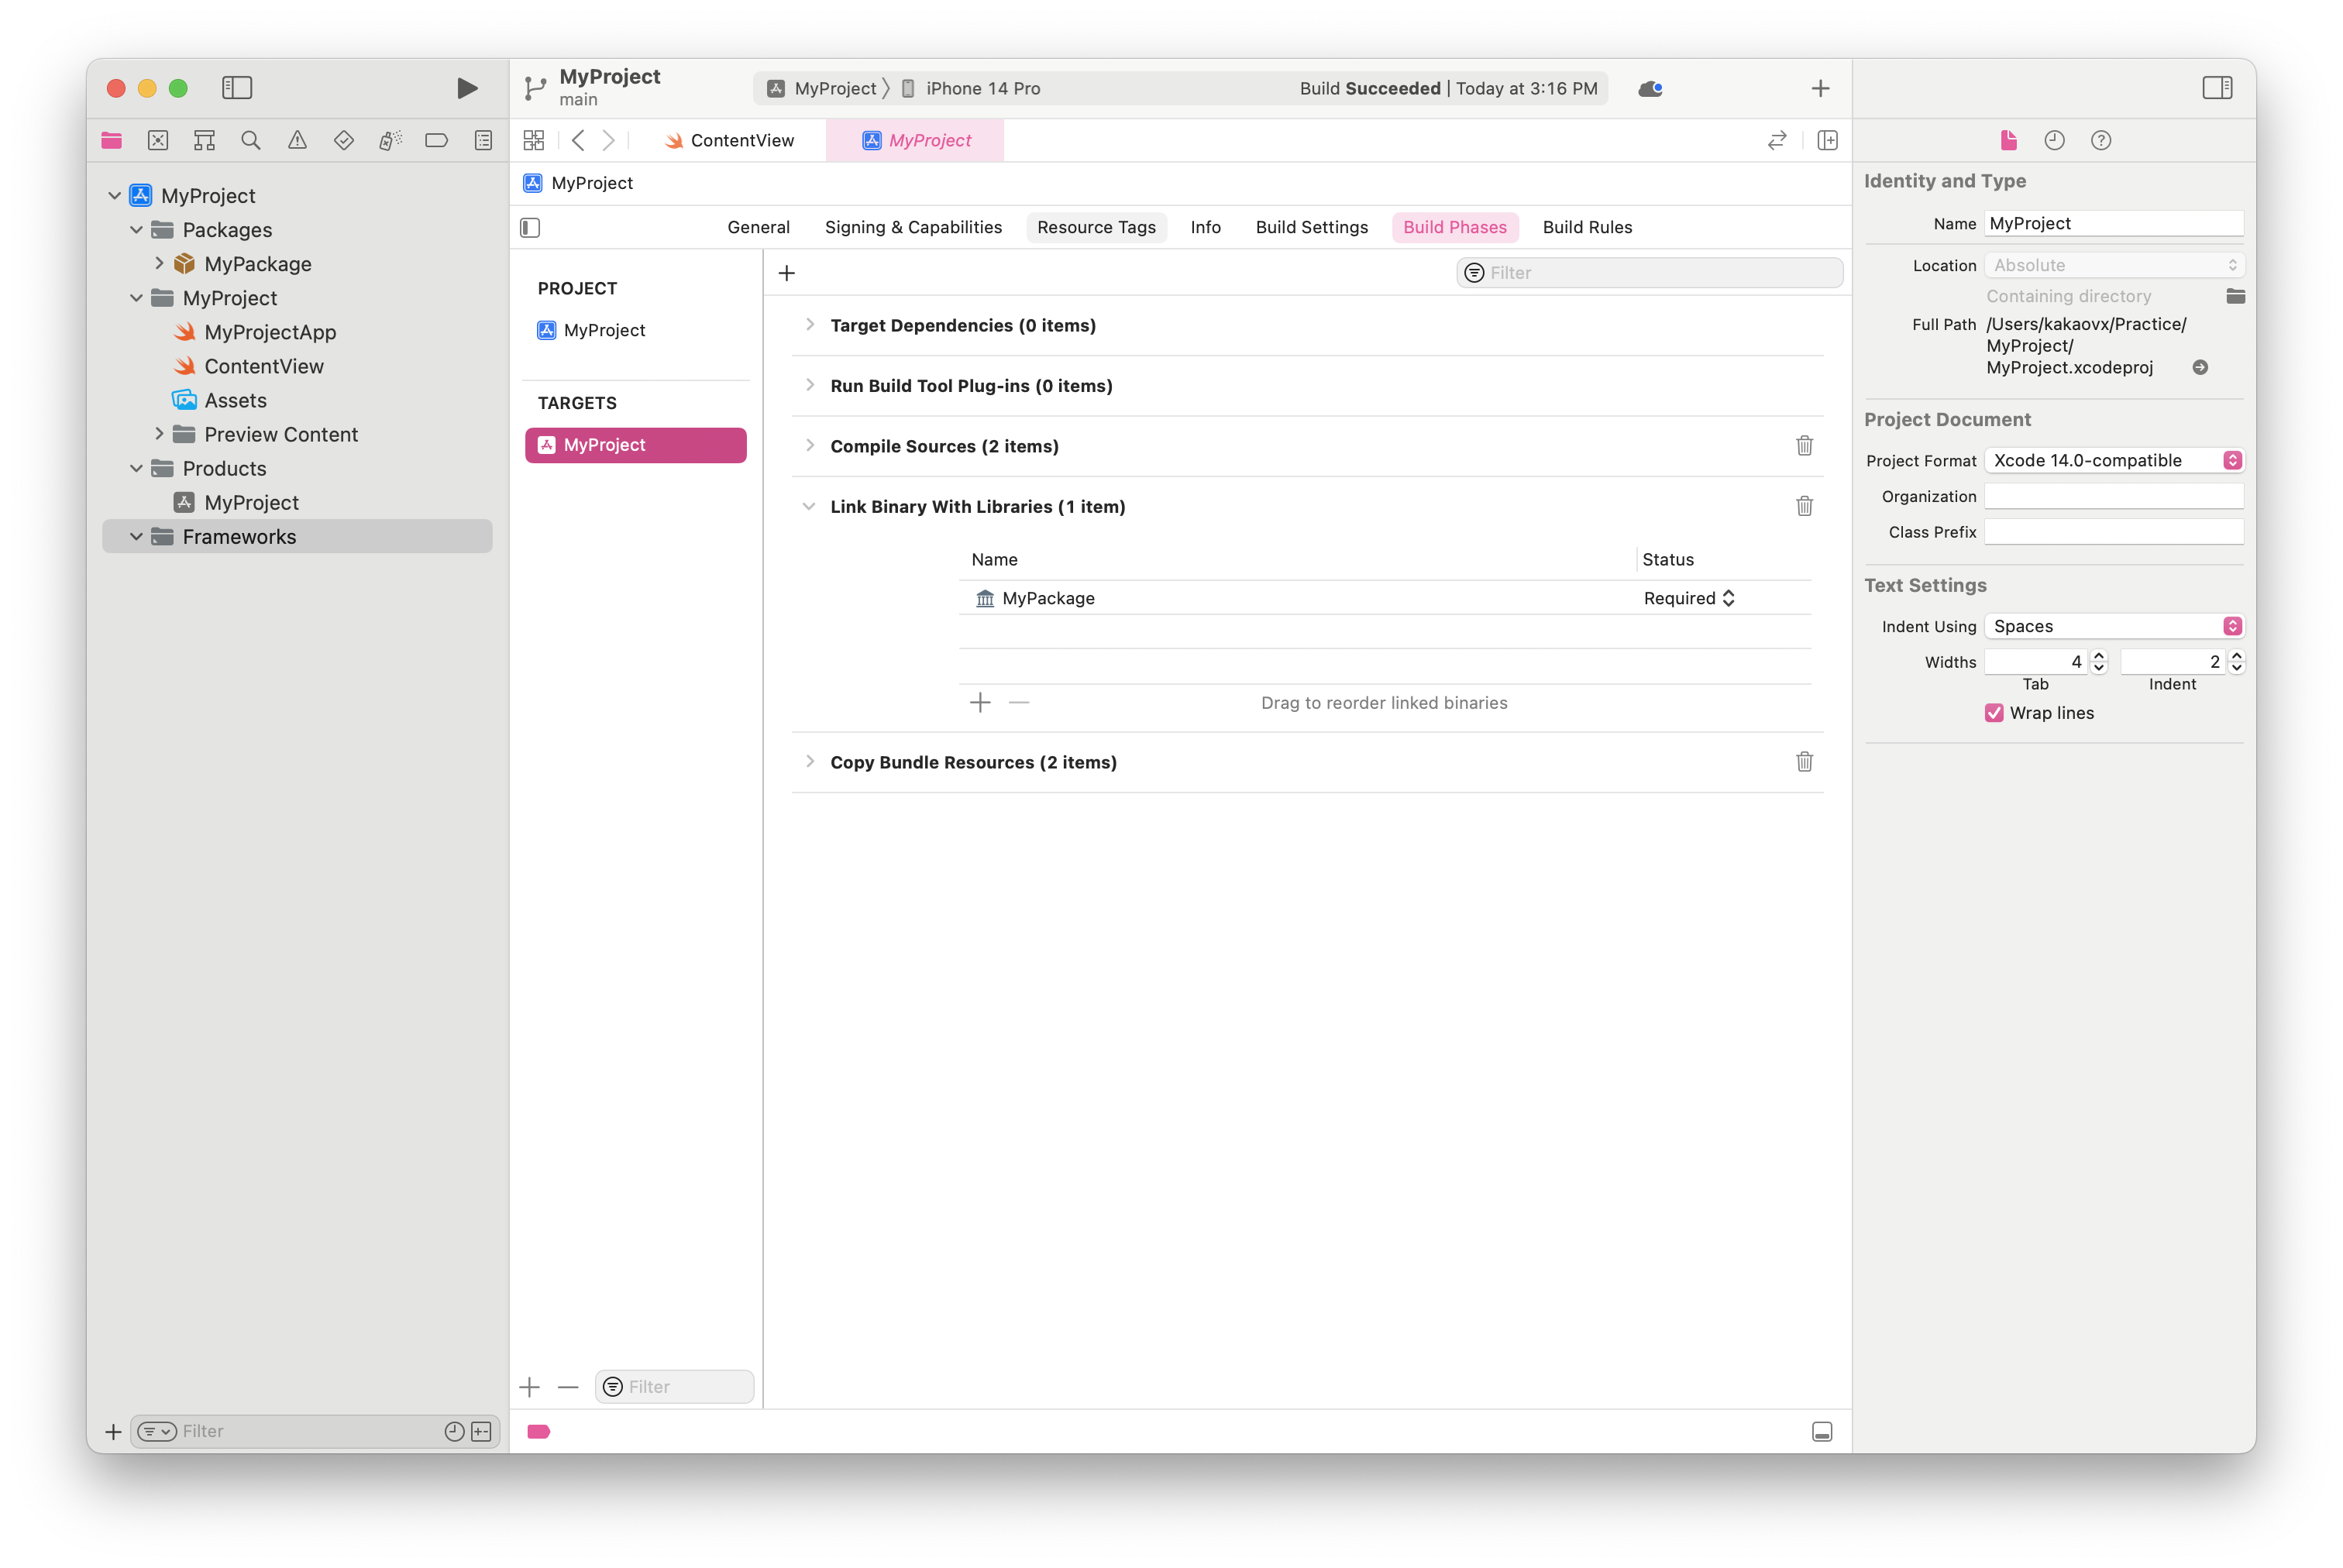Expand Target Dependencies section
This screenshot has height=1568, width=2343.
click(x=809, y=325)
